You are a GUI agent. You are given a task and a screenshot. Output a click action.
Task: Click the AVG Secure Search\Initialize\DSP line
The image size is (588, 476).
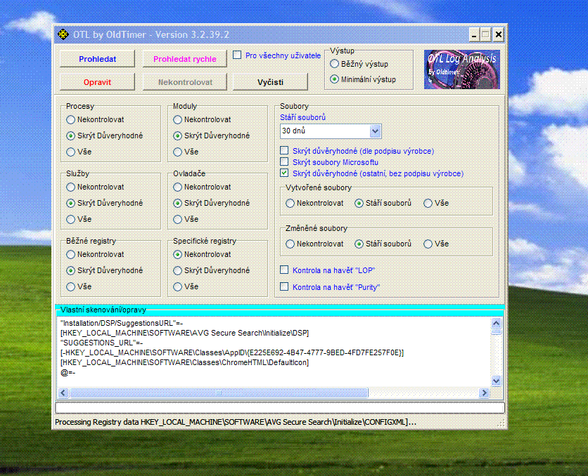click(184, 333)
